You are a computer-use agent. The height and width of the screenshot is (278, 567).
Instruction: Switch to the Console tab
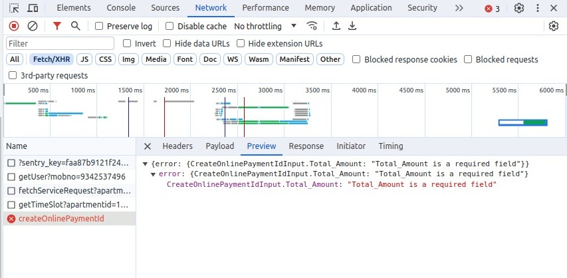(121, 9)
